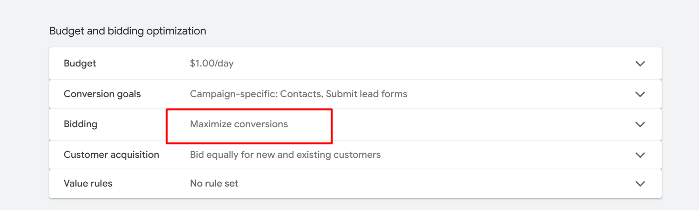Viewport: 699px width, 210px height.
Task: Click the Bidding row label
Action: pos(80,124)
